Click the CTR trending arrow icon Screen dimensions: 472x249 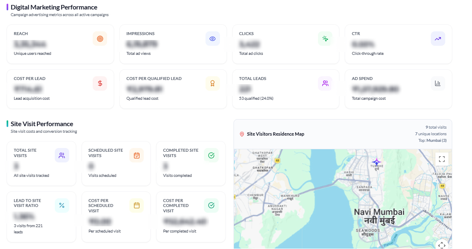pos(438,39)
